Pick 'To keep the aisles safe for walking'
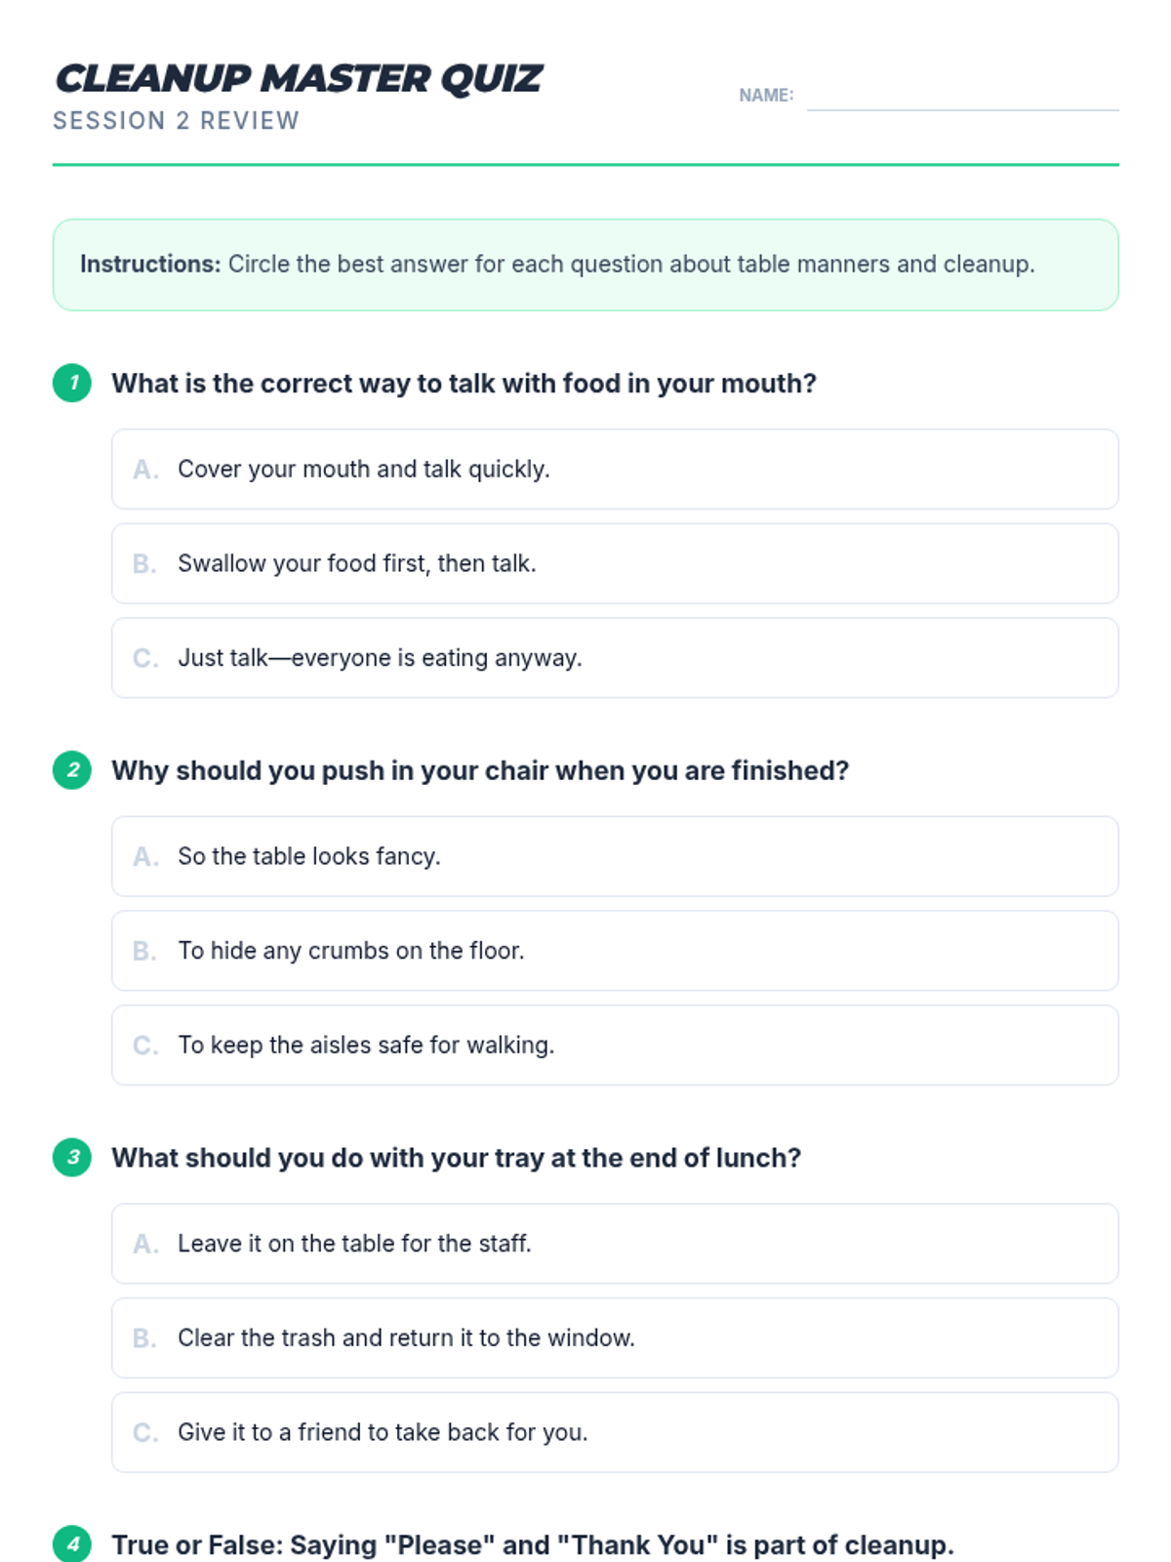 pyautogui.click(x=615, y=1046)
